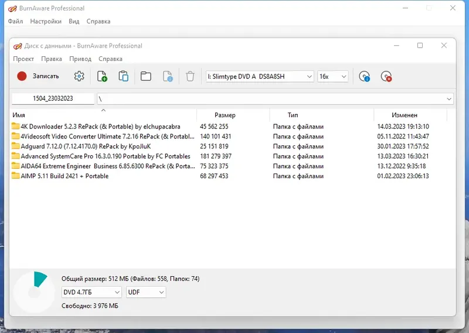Click folder icon of the Adguard row
The width and height of the screenshot is (469, 333).
pyautogui.click(x=16, y=146)
